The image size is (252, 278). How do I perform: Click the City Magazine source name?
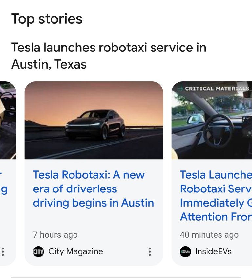point(75,251)
